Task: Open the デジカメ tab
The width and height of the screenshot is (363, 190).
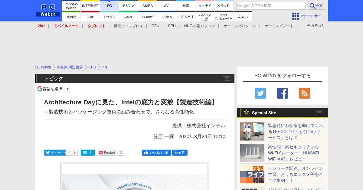Action: [x=129, y=5]
